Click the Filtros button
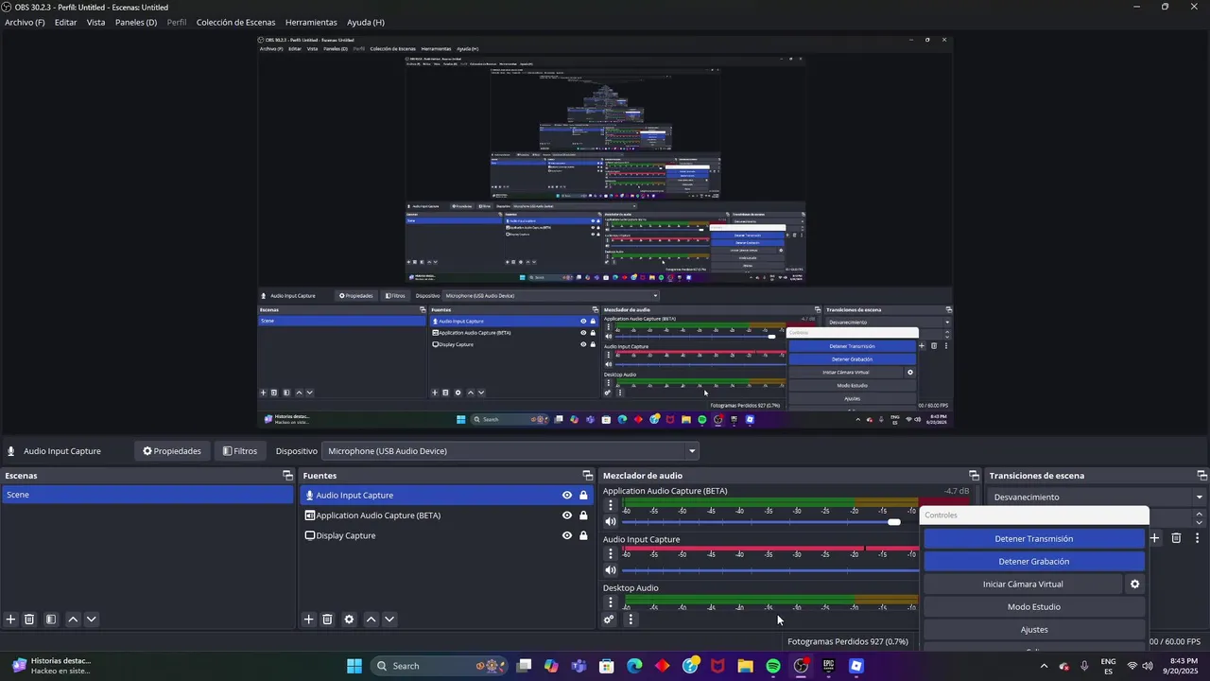1210x681 pixels. pos(240,451)
